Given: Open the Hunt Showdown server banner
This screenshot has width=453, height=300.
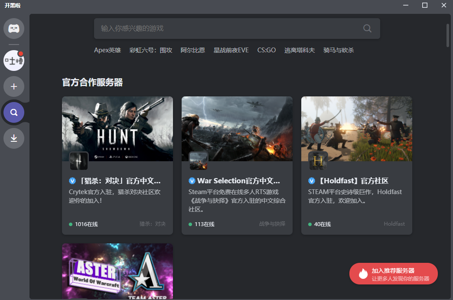Looking at the screenshot, I should 117,129.
